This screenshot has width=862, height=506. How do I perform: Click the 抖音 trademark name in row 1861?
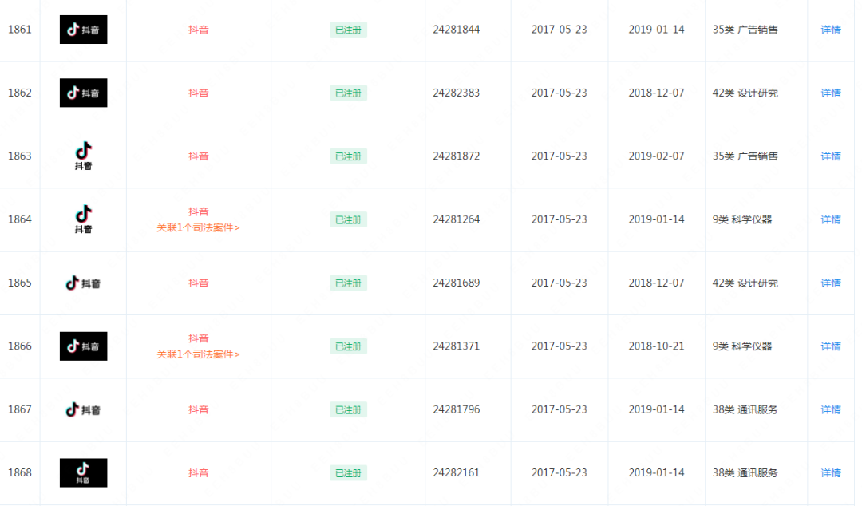click(x=199, y=30)
